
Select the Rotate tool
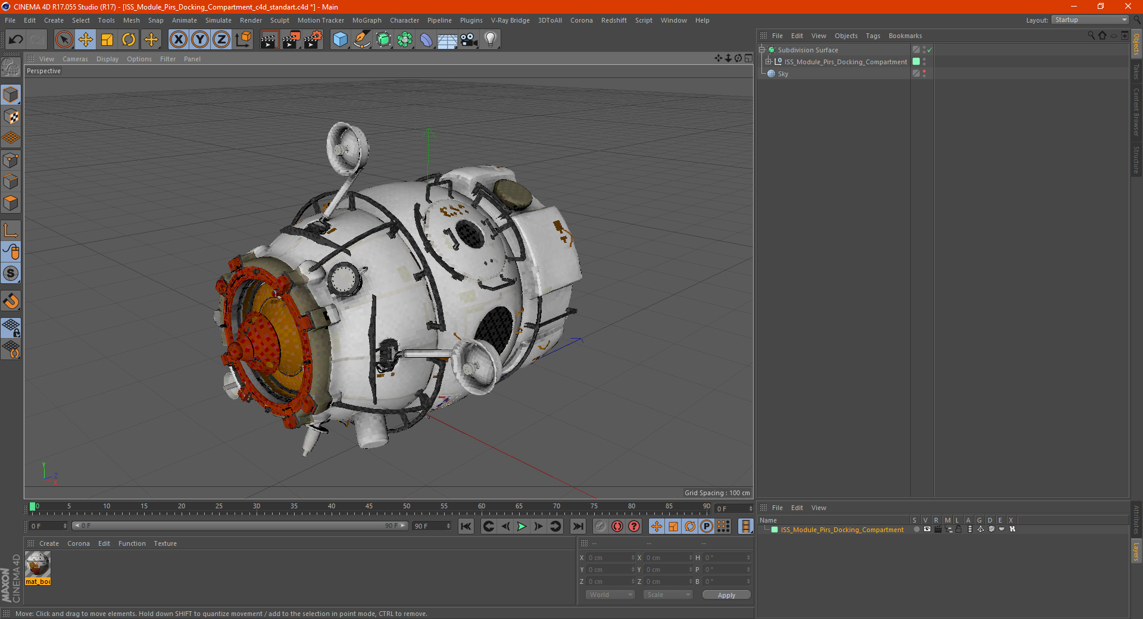(129, 40)
